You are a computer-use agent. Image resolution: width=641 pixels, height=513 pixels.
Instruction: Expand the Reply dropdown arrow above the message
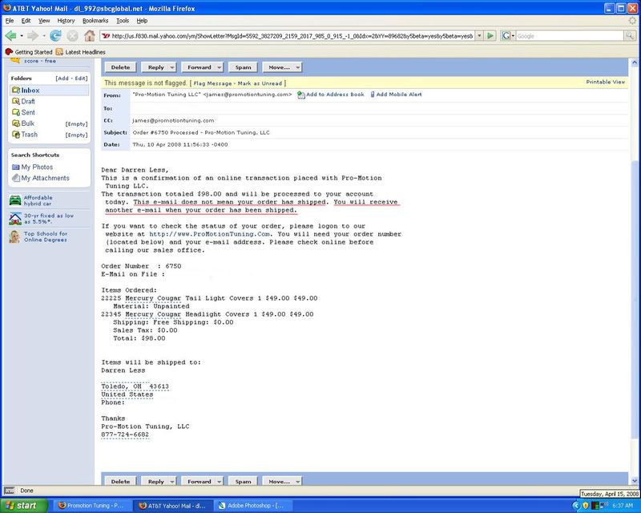point(172,67)
